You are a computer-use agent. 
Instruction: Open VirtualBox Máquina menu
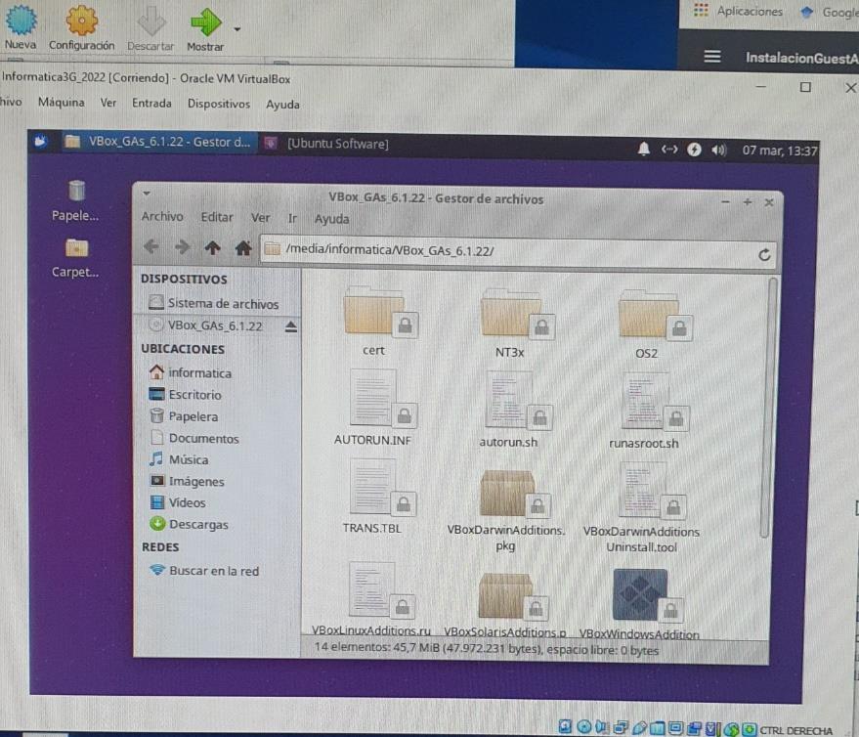(x=62, y=102)
